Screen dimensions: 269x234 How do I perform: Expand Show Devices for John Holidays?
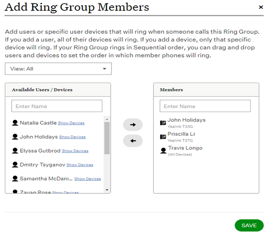pyautogui.click(x=72, y=137)
